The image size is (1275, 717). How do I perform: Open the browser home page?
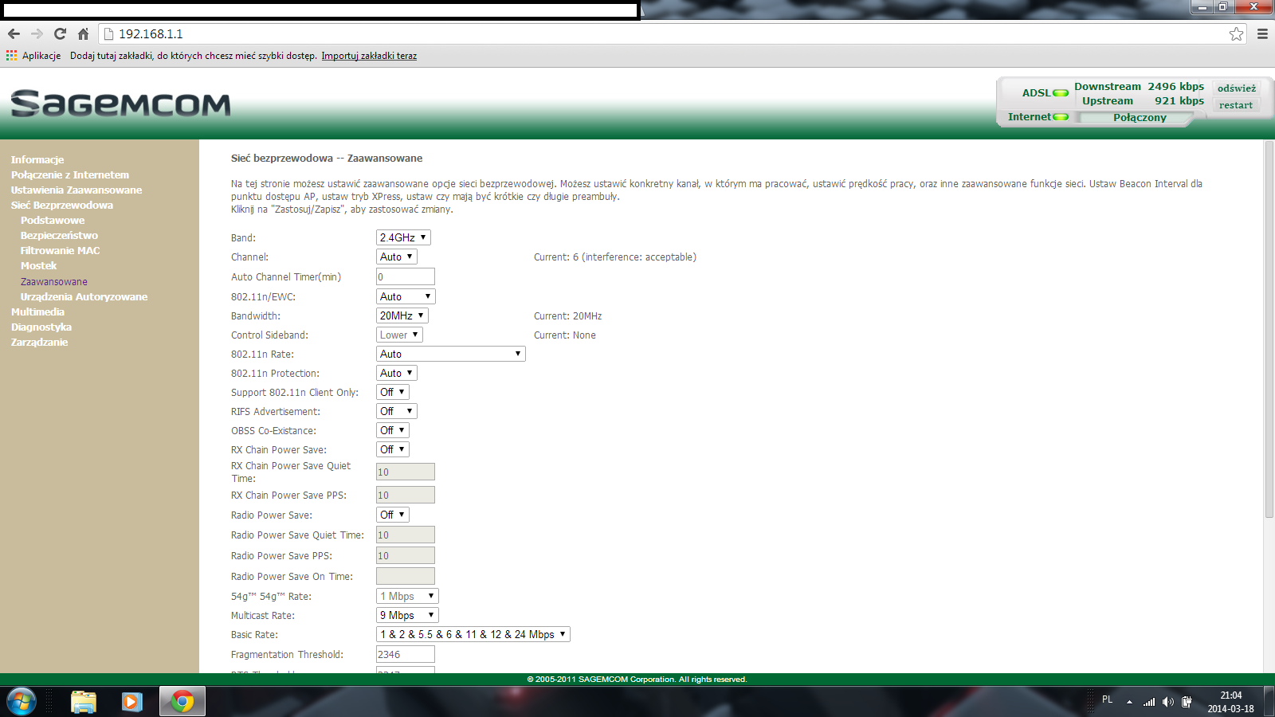coord(83,33)
